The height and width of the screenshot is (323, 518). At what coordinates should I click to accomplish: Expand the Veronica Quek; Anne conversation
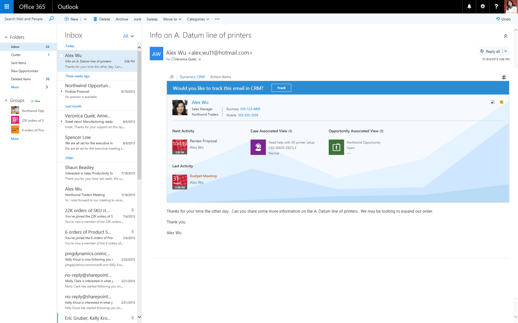click(x=61, y=121)
